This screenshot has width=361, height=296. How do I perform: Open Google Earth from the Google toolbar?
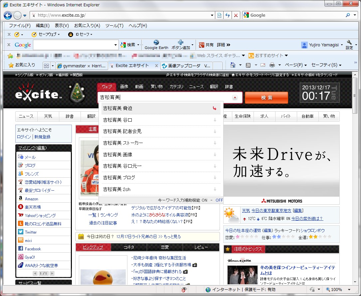pos(156,45)
